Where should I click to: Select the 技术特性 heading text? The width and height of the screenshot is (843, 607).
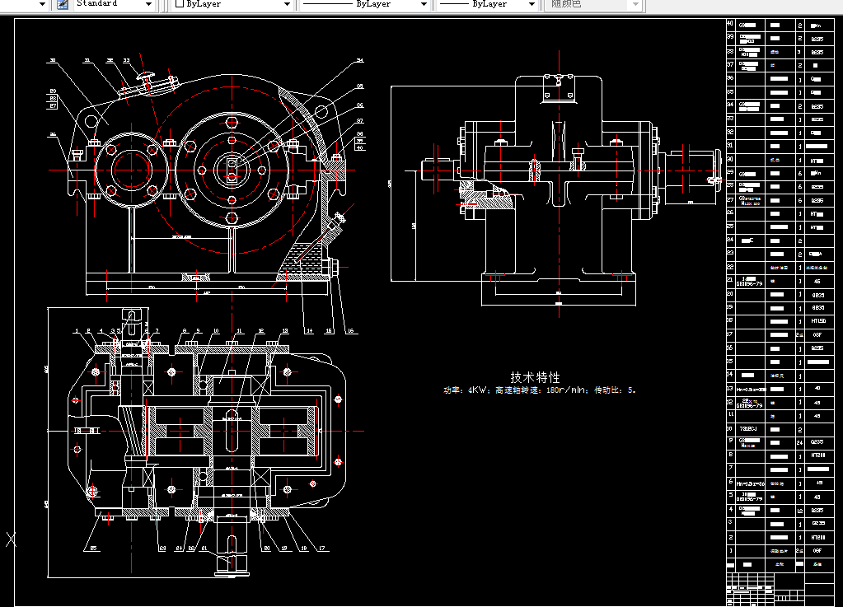tap(535, 377)
